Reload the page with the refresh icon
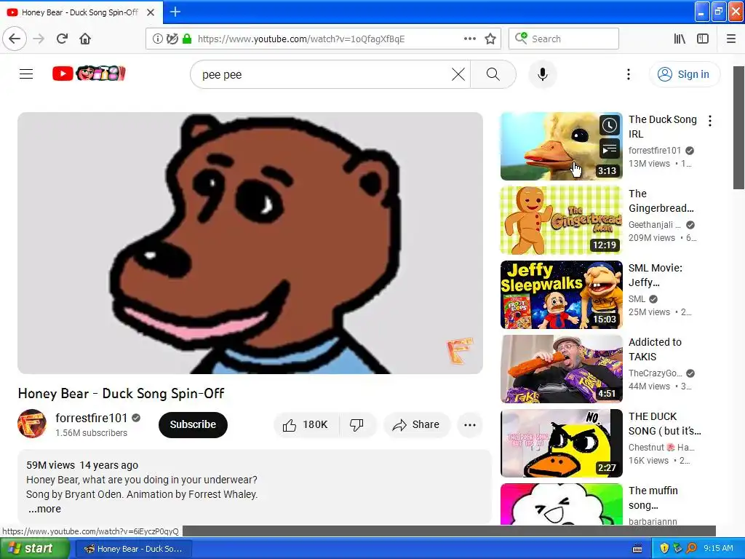745x559 pixels. coord(62,39)
